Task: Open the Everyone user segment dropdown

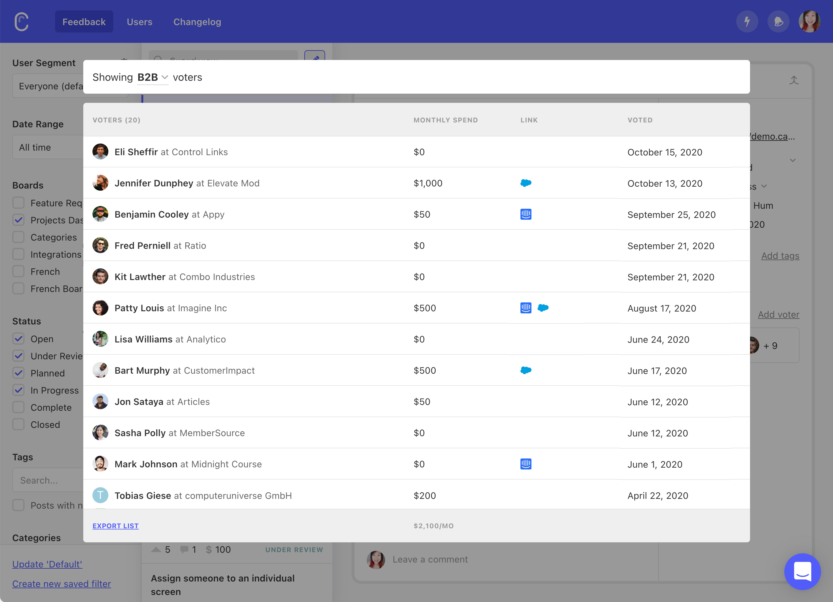Action: pyautogui.click(x=48, y=86)
